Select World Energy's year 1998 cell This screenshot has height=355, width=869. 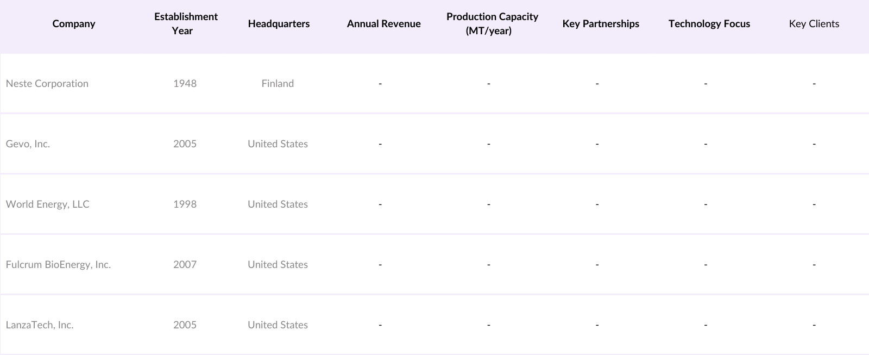185,204
